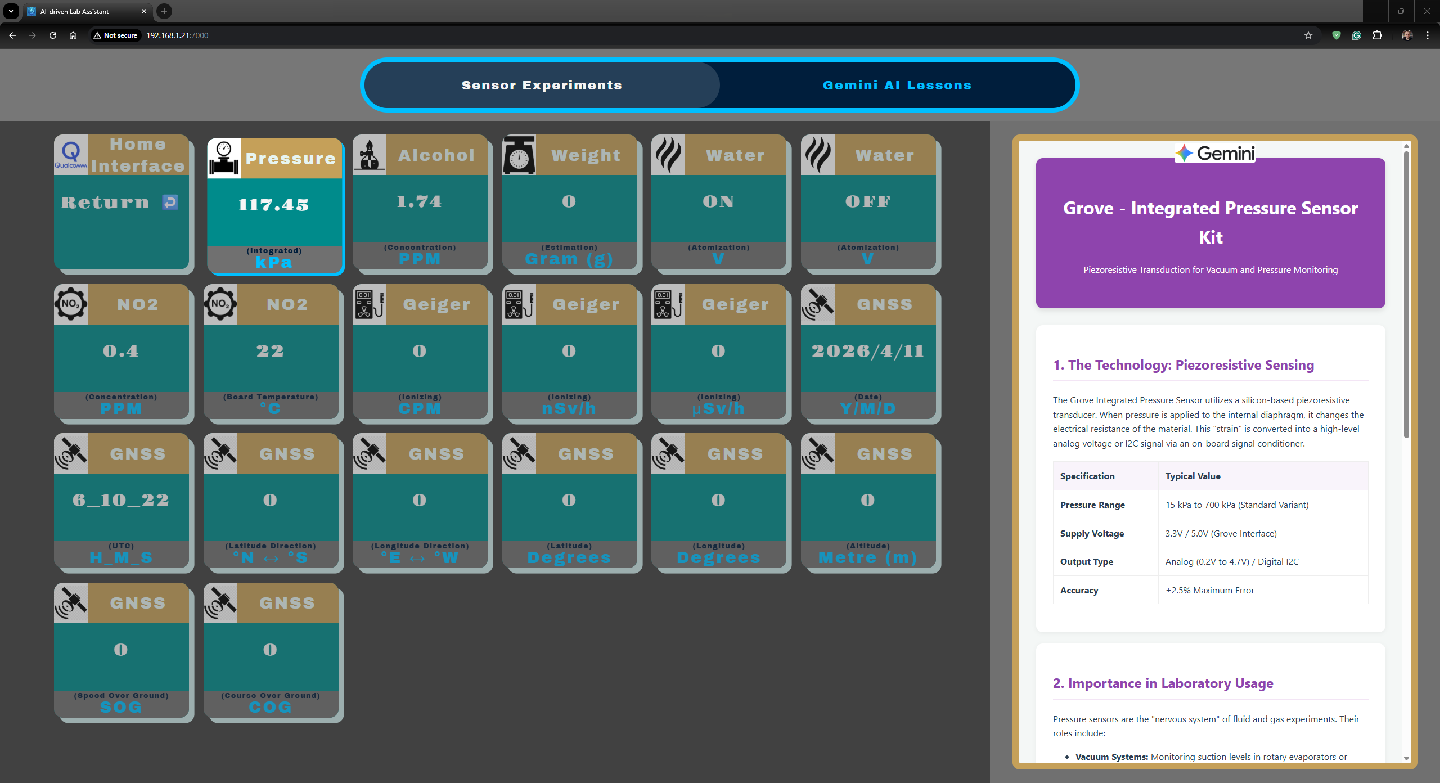This screenshot has width=1440, height=783.
Task: Go back in browser history
Action: tap(12, 35)
